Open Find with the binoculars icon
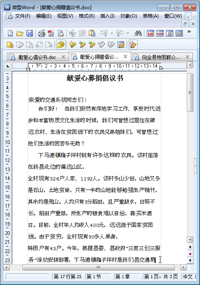200x285 pixels. click(x=138, y=33)
